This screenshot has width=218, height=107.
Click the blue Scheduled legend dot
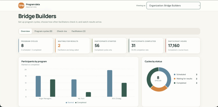(x=175, y=74)
